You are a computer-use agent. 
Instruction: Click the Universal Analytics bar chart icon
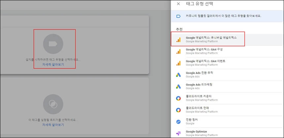(178, 40)
